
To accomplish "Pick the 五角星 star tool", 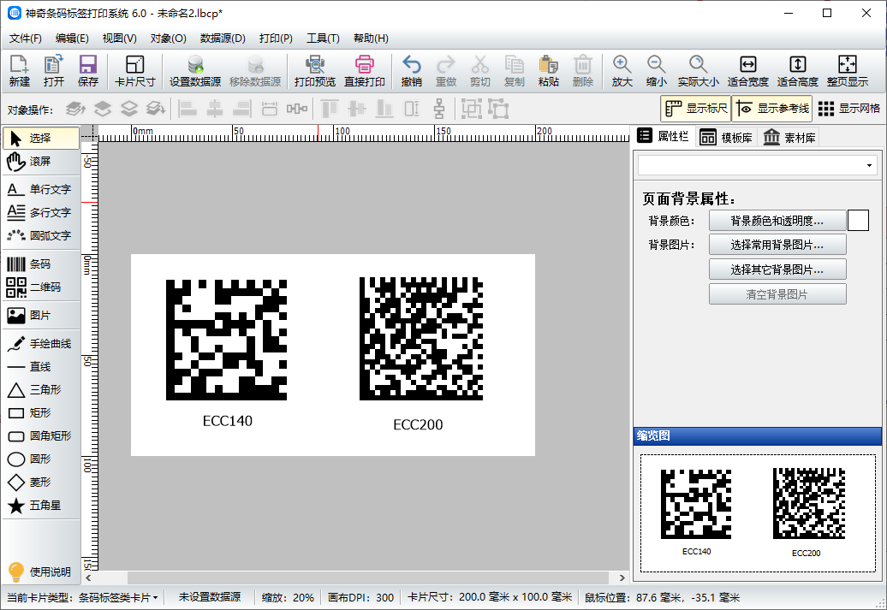I will pyautogui.click(x=41, y=506).
